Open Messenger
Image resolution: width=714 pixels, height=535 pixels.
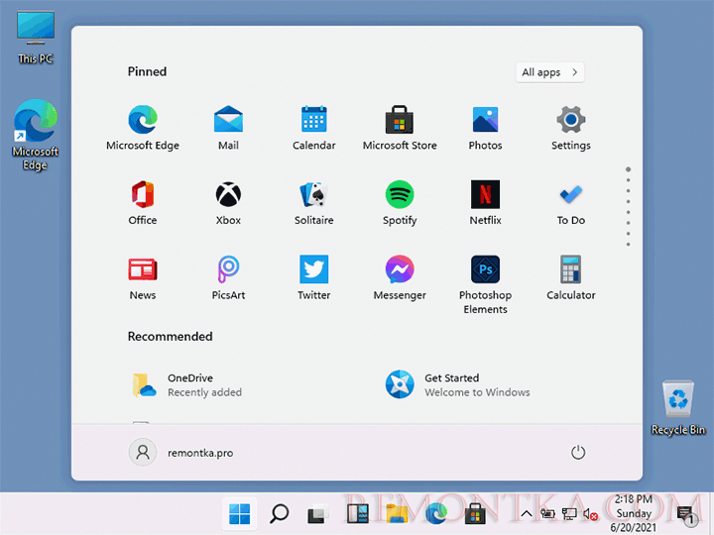coord(400,278)
